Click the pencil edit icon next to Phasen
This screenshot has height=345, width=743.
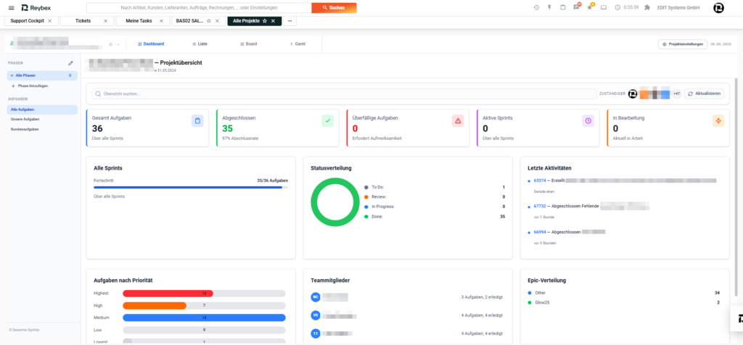pyautogui.click(x=70, y=63)
